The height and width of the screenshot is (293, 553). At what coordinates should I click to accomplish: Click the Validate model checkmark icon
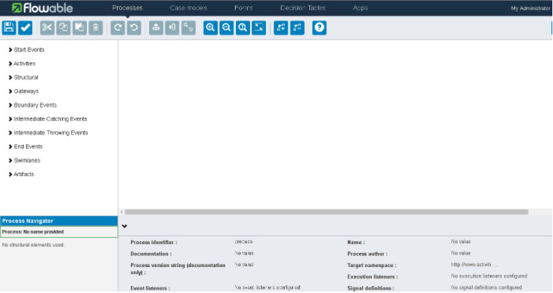point(26,27)
